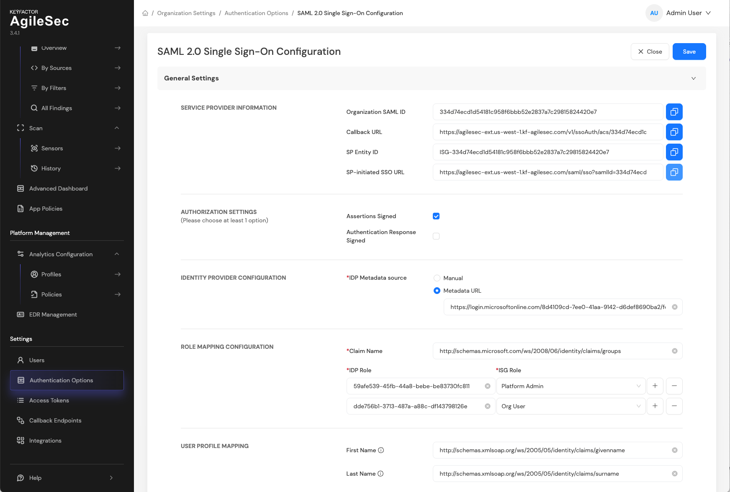The image size is (730, 492).
Task: Clear the Last Name mapping field
Action: pyautogui.click(x=675, y=474)
